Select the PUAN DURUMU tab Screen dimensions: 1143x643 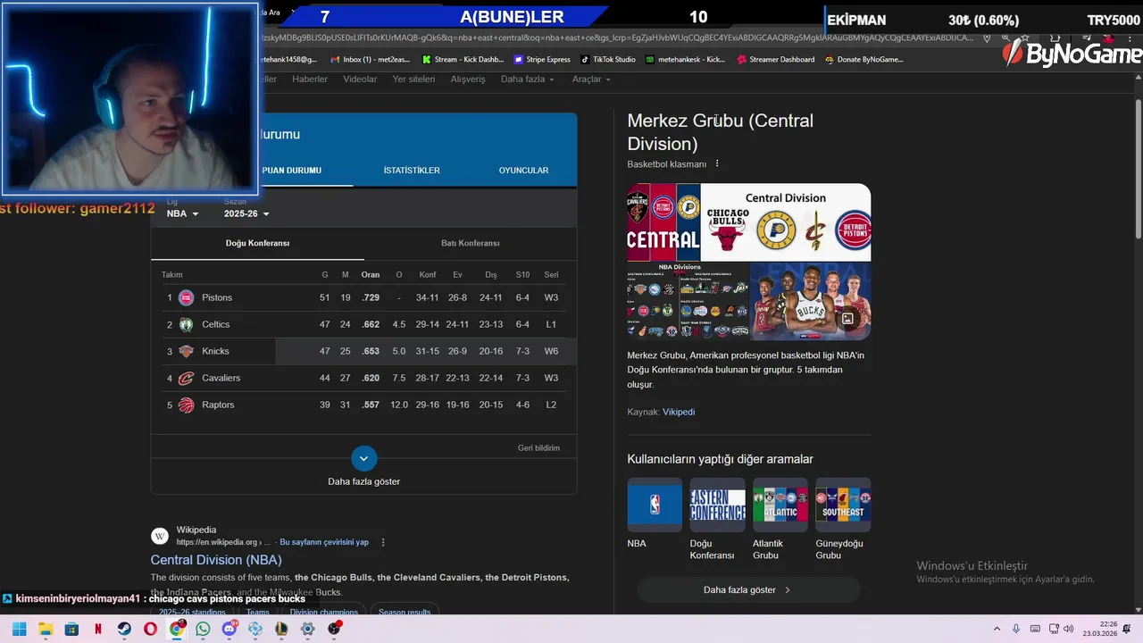pos(291,170)
